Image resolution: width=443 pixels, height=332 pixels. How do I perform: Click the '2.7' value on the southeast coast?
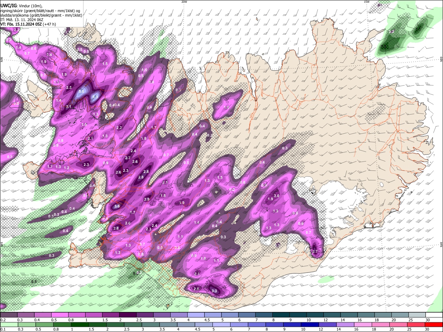coord(315,251)
